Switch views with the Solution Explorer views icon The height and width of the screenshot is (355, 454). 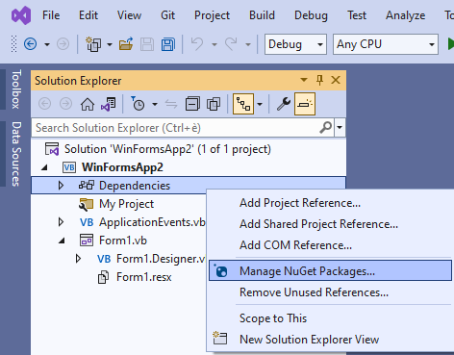tap(109, 104)
